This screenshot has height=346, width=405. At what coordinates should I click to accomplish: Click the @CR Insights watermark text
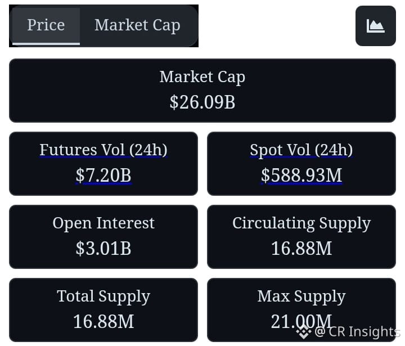[x=358, y=332]
